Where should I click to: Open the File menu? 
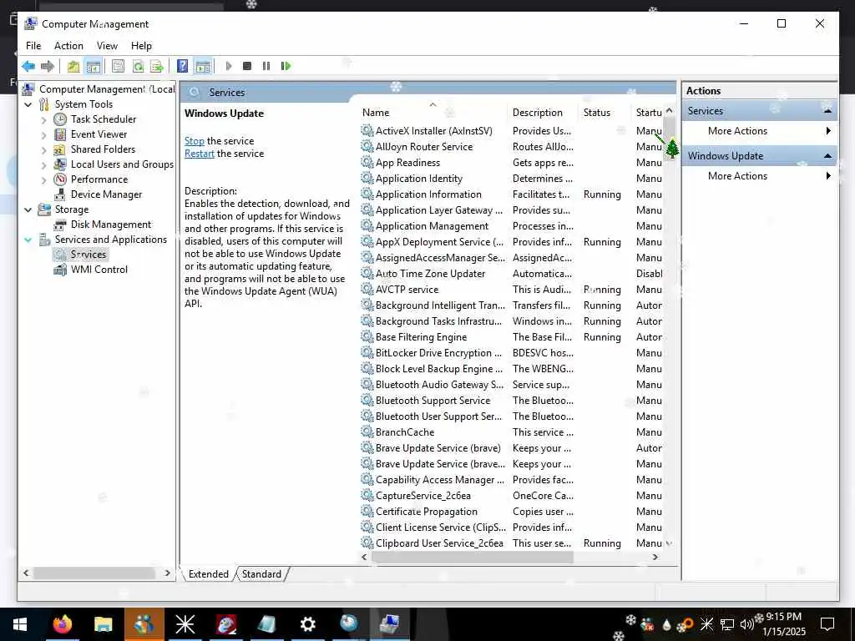[33, 46]
